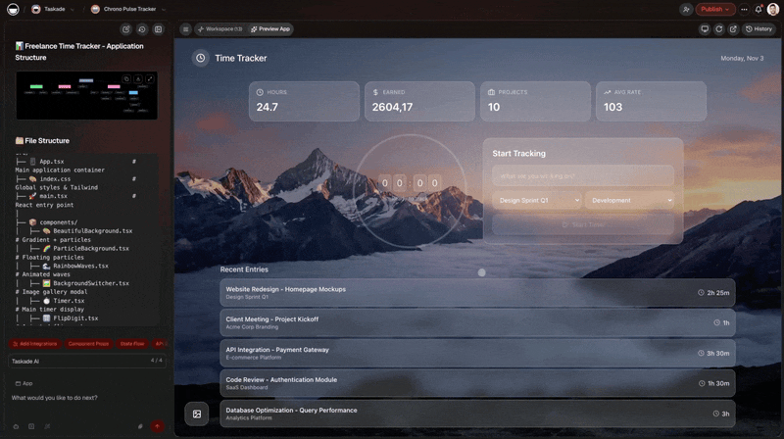
Task: Send the chat message with arrow button
Action: pos(157,426)
